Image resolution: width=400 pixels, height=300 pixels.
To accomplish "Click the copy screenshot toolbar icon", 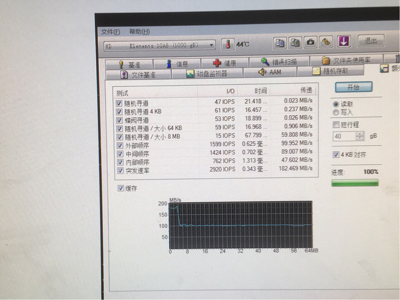I will tap(295, 42).
